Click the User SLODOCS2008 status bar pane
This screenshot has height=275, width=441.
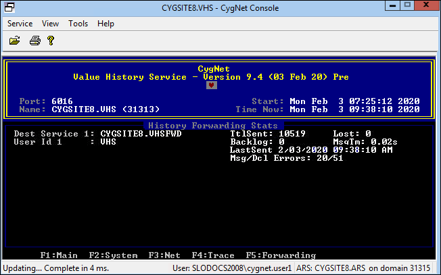[x=232, y=268]
